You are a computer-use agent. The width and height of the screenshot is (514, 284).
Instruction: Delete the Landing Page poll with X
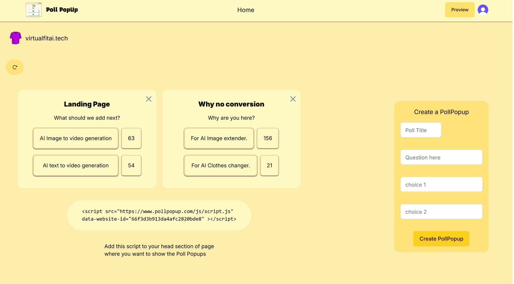point(149,99)
